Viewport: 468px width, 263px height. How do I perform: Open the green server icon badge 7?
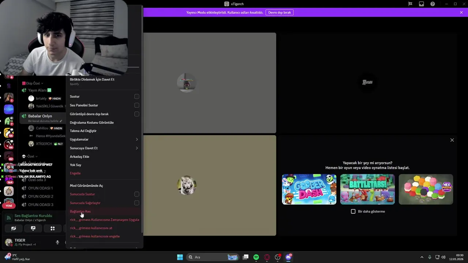tap(9, 121)
